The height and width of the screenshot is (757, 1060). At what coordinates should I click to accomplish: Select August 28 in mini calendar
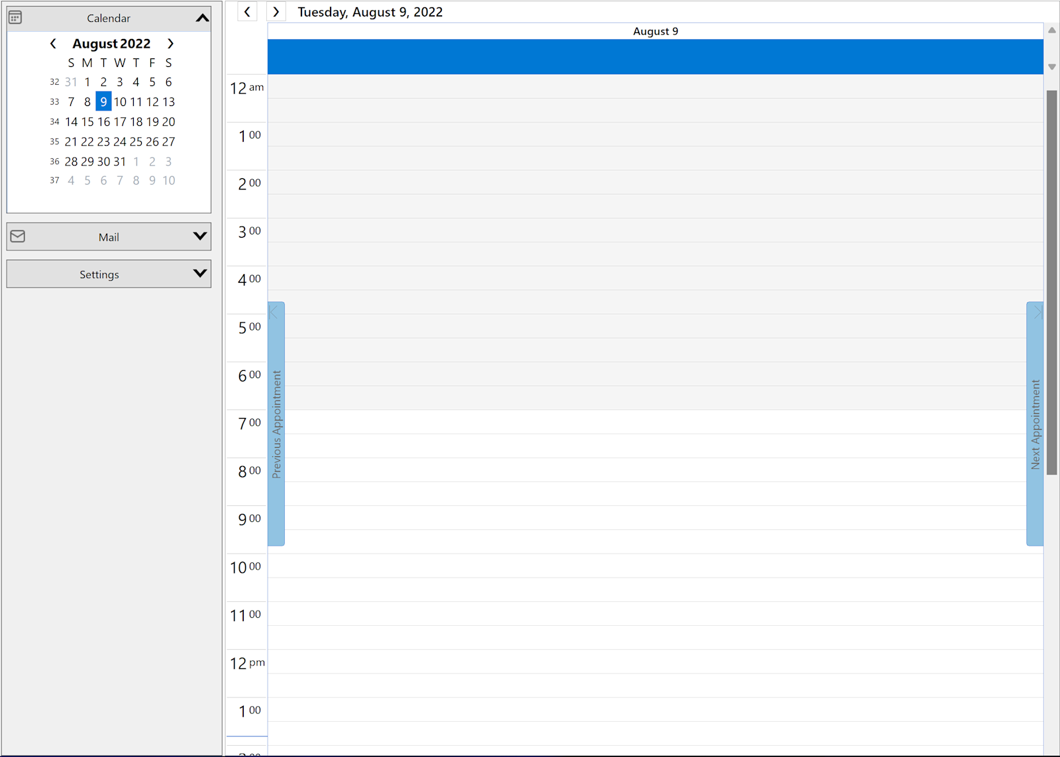(x=71, y=162)
